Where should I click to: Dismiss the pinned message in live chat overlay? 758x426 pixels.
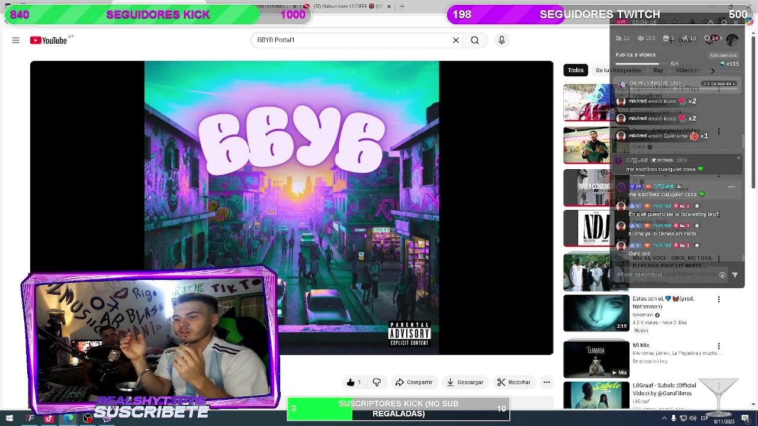pyautogui.click(x=738, y=158)
